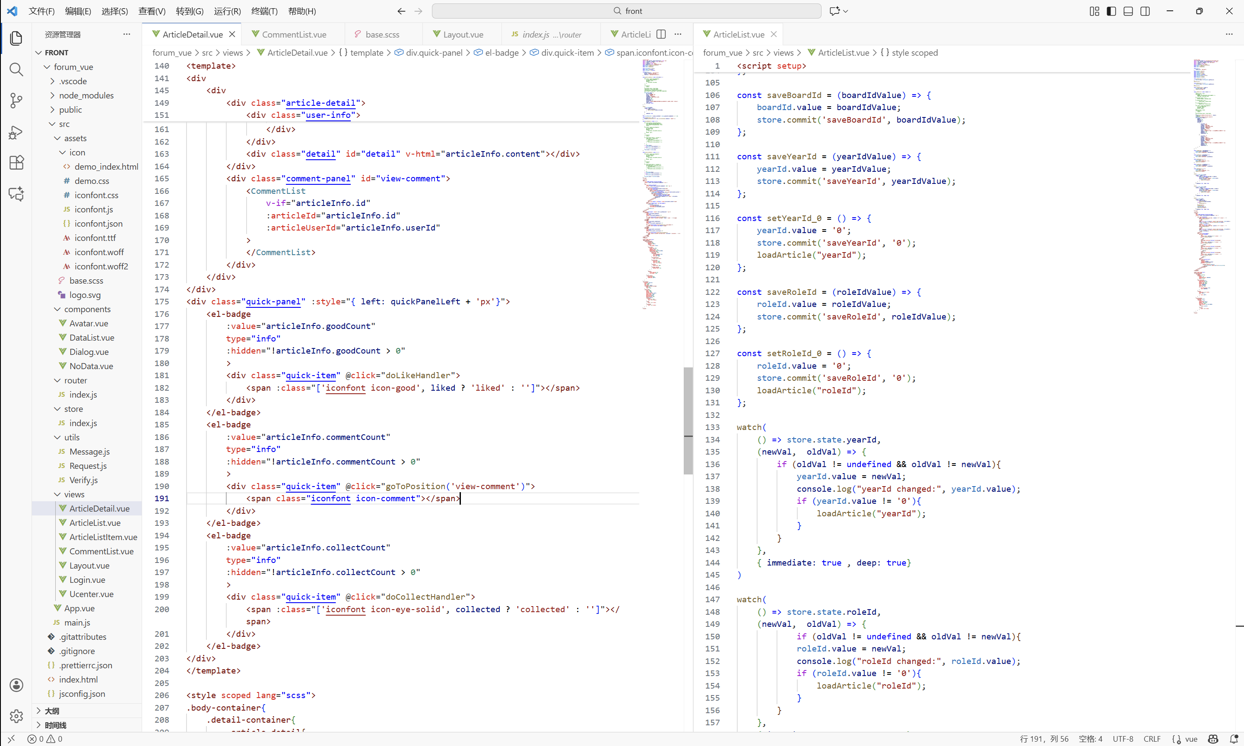Click the split editor right icon
Viewport: 1244px width, 746px height.
661,34
